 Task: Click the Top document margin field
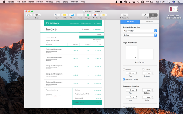(x=130, y=90)
